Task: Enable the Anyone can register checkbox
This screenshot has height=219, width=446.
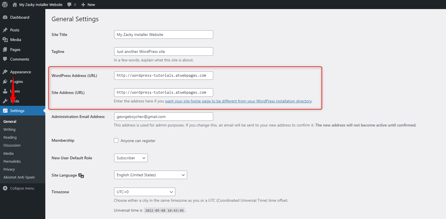Action: tap(116, 140)
